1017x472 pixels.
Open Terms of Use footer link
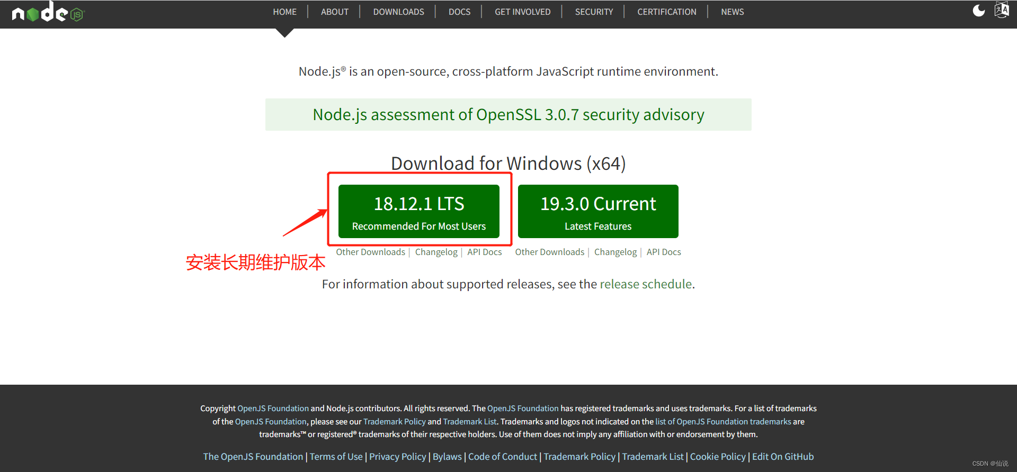coord(336,457)
